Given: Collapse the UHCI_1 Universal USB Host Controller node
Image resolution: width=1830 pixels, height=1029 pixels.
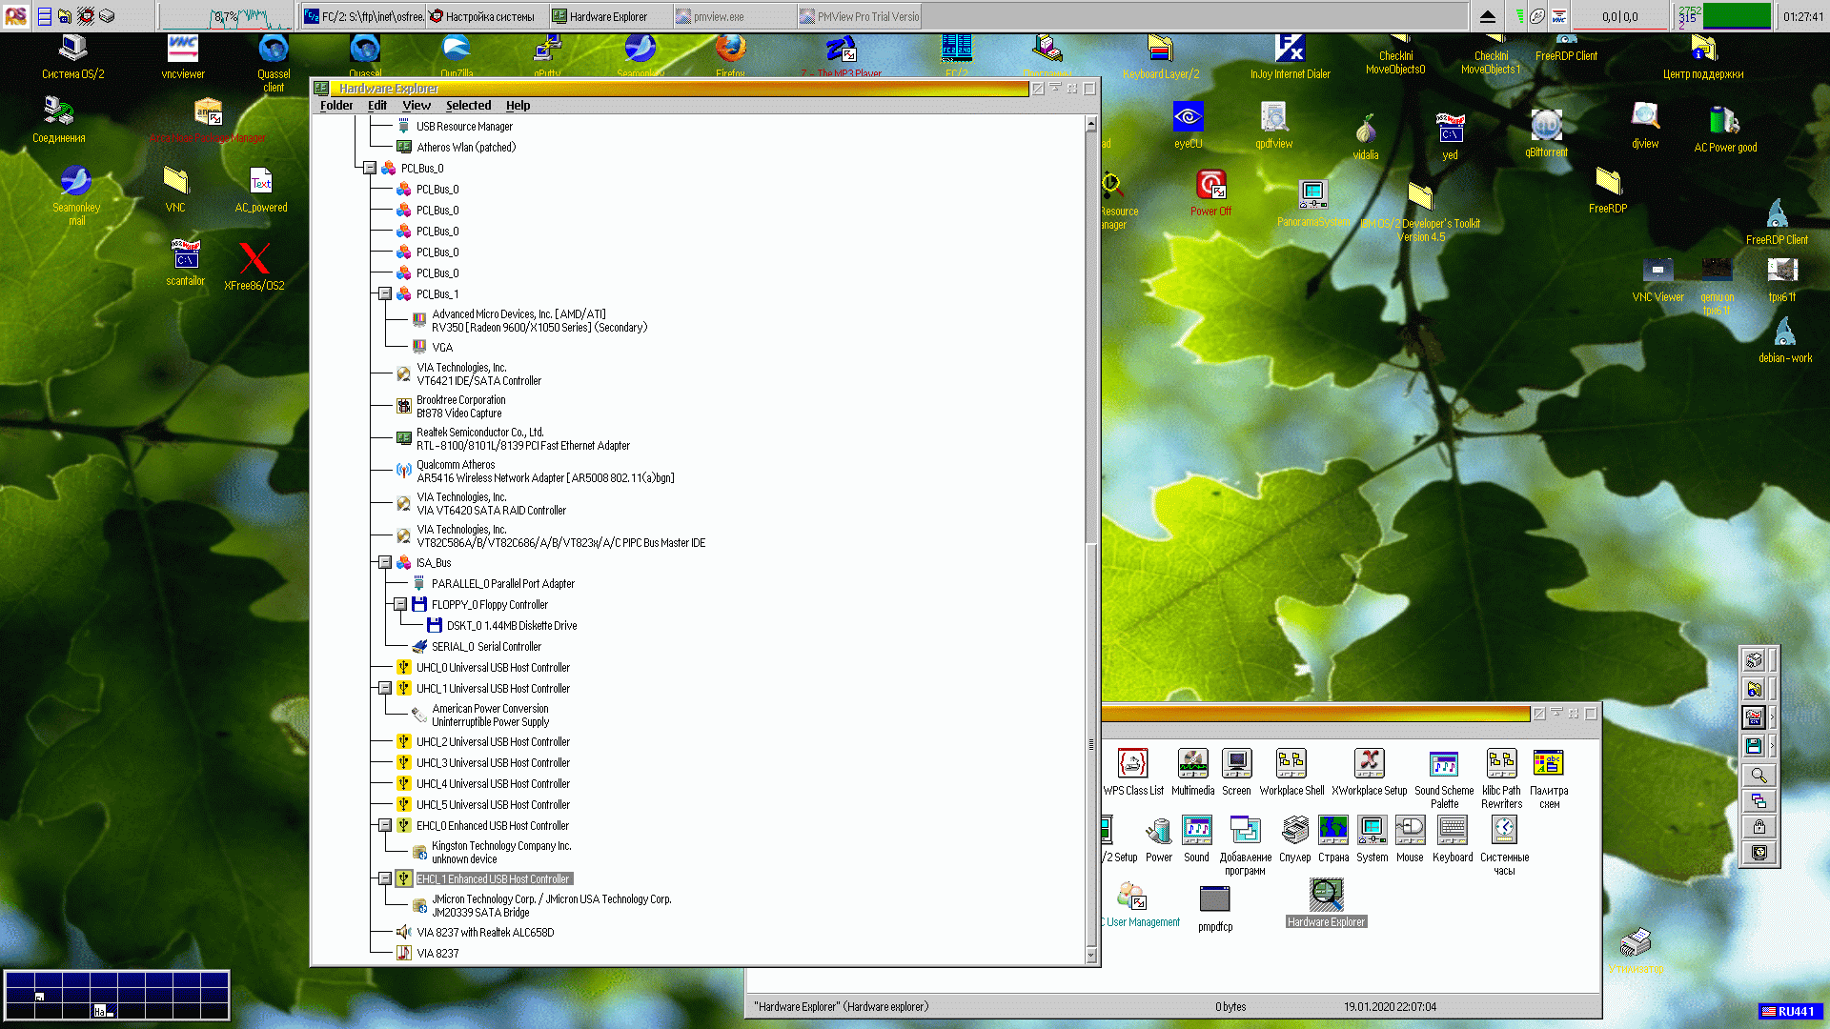Looking at the screenshot, I should 385,689.
